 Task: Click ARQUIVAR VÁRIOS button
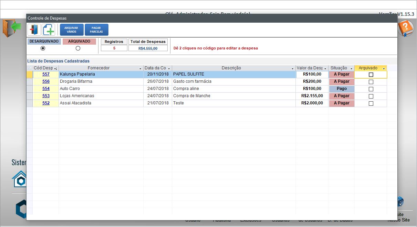click(72, 30)
